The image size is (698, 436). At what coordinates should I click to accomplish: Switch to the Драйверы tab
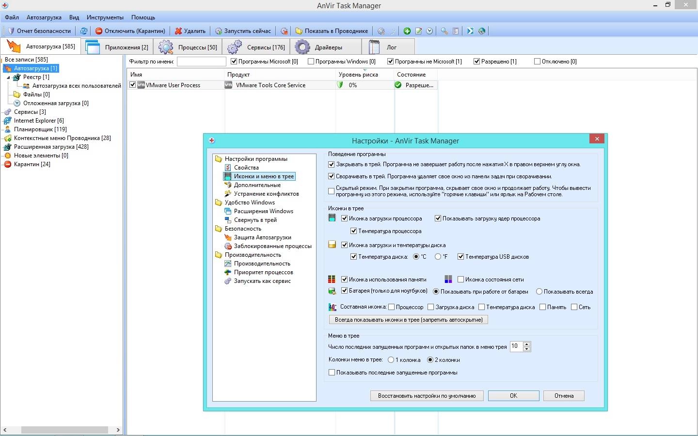(x=326, y=47)
